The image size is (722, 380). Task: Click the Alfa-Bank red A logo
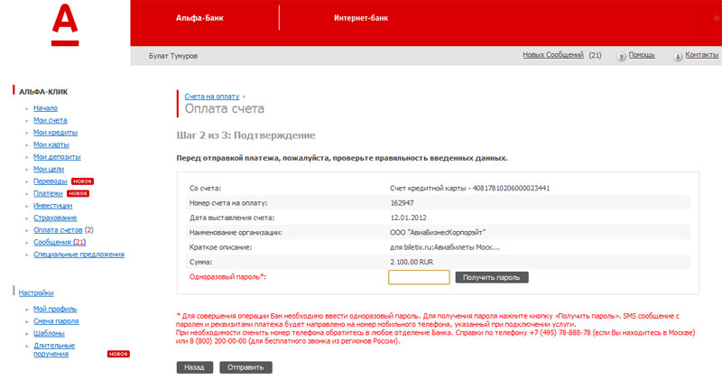click(65, 25)
